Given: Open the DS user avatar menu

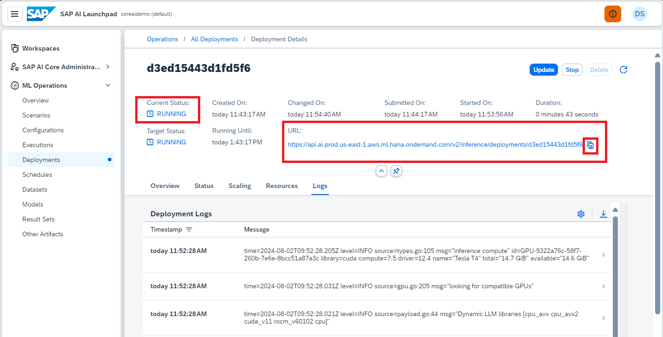Looking at the screenshot, I should pyautogui.click(x=640, y=14).
